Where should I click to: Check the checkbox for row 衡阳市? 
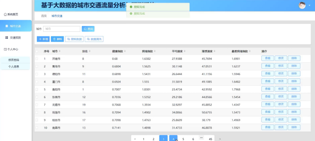pos(37,89)
